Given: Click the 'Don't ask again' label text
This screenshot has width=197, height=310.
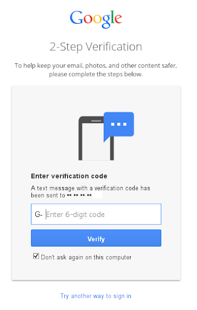Looking at the screenshot, I should (x=86, y=257).
